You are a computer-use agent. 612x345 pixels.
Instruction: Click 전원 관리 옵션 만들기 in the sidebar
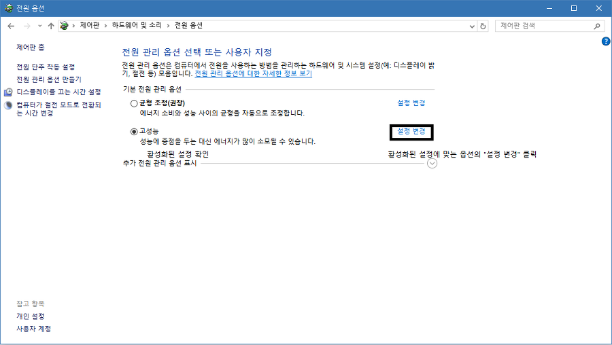pyautogui.click(x=48, y=79)
